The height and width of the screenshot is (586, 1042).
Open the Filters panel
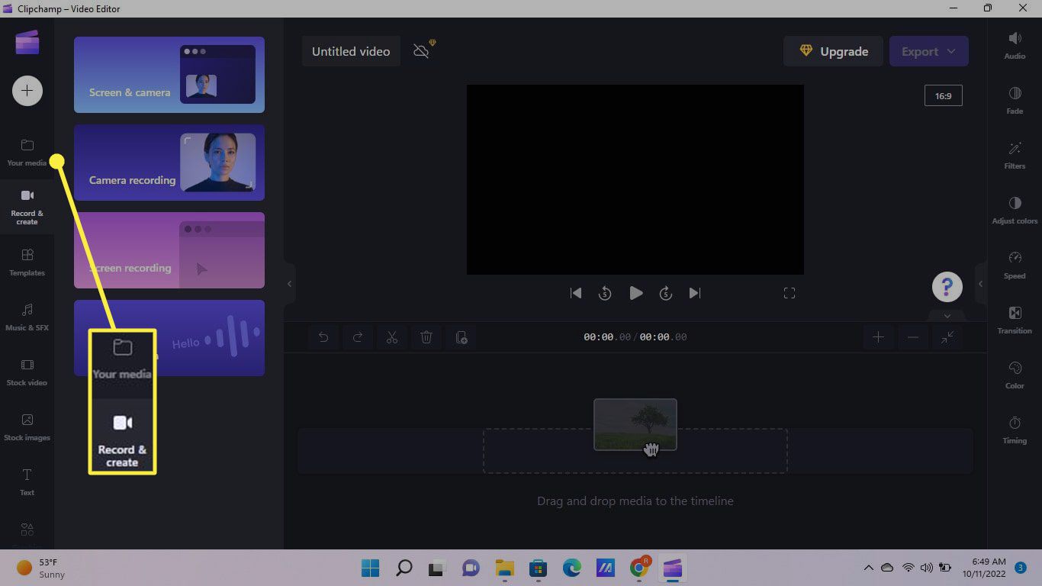pos(1015,155)
